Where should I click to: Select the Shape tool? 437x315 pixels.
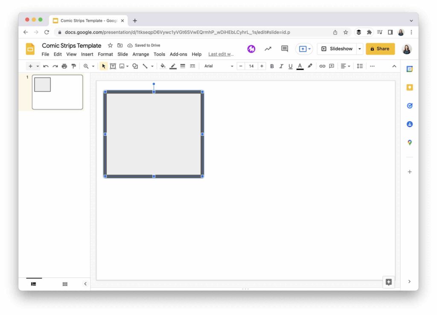click(x=135, y=66)
